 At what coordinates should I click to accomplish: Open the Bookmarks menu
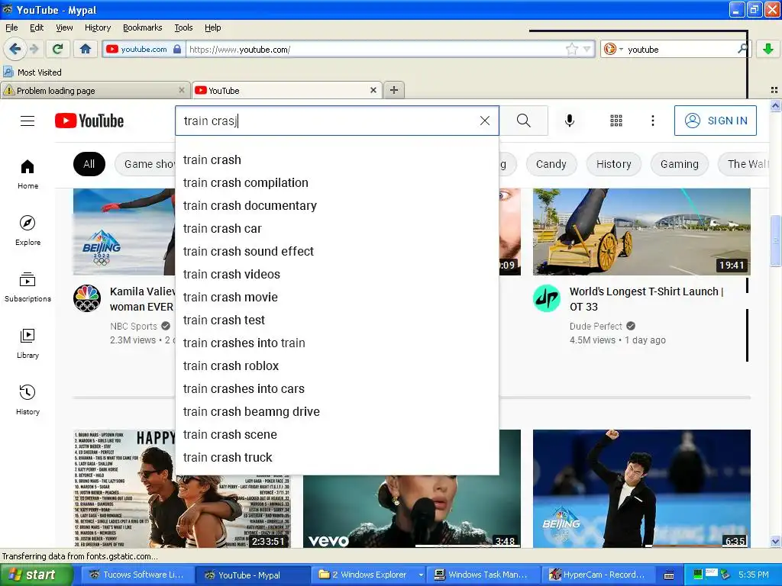click(143, 27)
